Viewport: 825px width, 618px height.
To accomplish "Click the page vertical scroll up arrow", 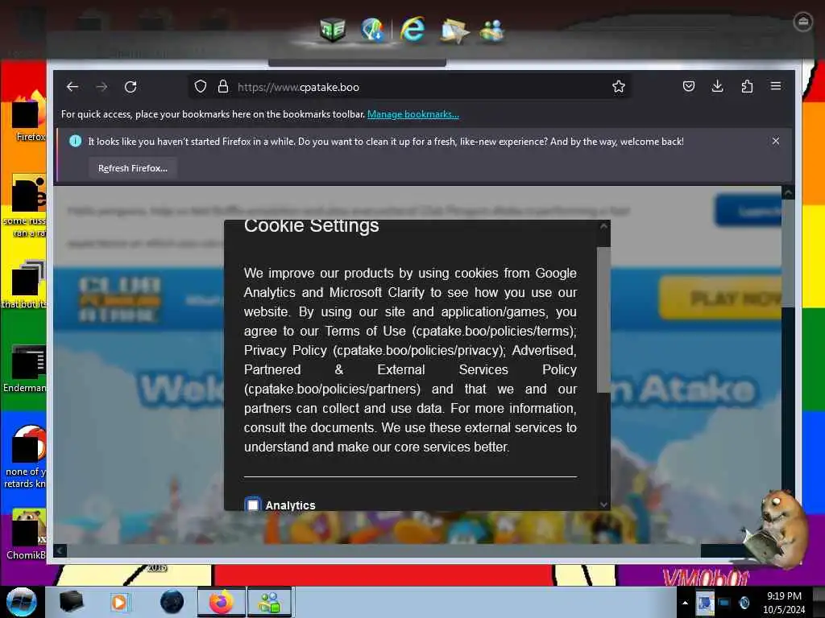I will click(x=788, y=193).
